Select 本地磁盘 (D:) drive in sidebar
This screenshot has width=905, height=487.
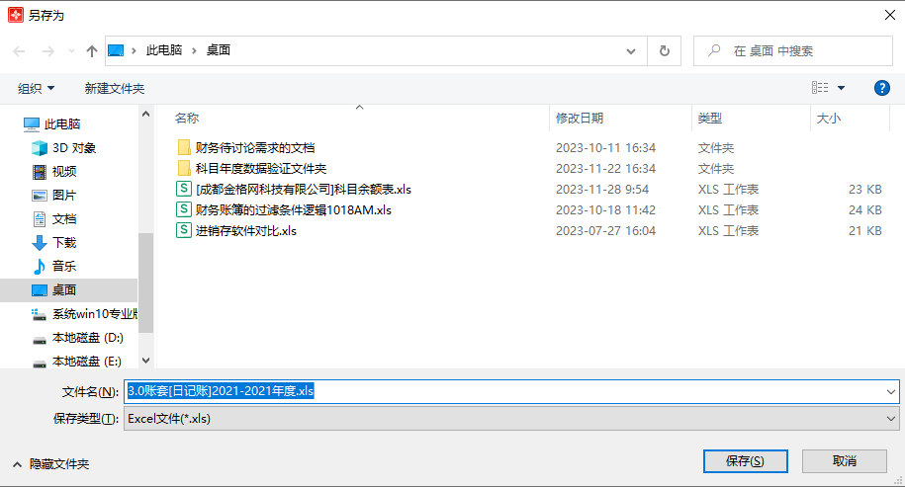click(x=87, y=338)
